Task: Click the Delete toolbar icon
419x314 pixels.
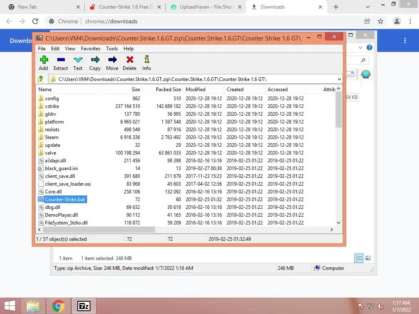Action: tap(130, 60)
